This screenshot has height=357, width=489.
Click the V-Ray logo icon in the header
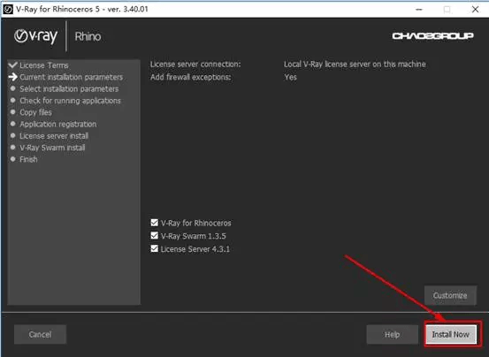[36, 36]
